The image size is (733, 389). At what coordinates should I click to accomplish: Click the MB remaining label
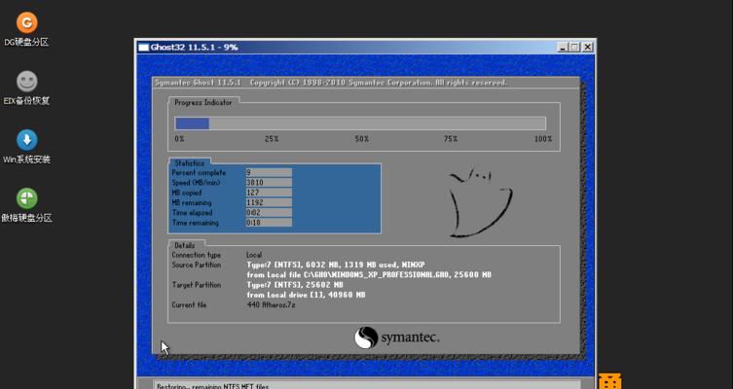pyautogui.click(x=192, y=202)
